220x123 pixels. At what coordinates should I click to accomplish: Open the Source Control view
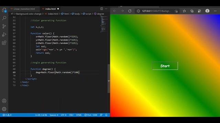point(4,26)
